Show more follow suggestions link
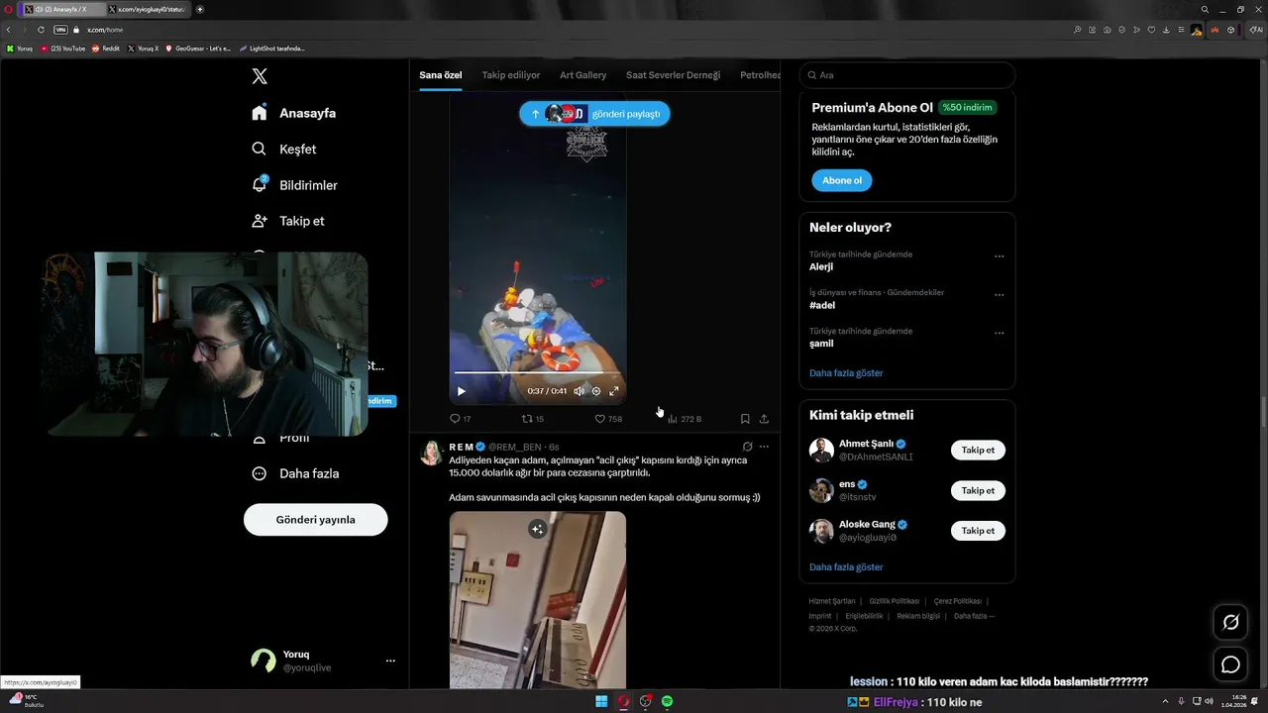This screenshot has height=713, width=1268. pos(846,567)
